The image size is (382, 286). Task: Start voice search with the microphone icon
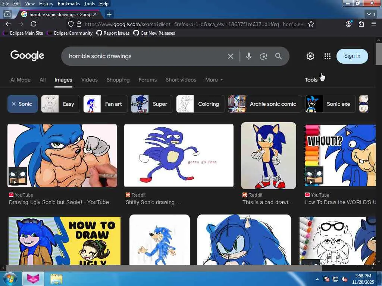click(248, 56)
